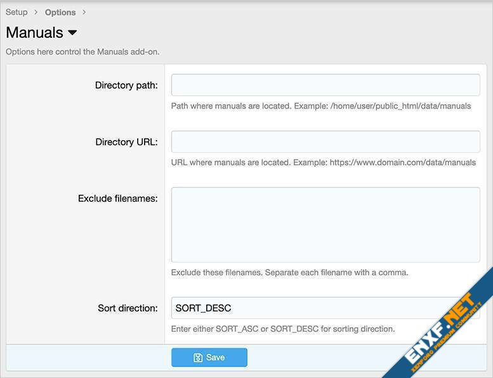Focus the Directory path input field

[x=325, y=85]
